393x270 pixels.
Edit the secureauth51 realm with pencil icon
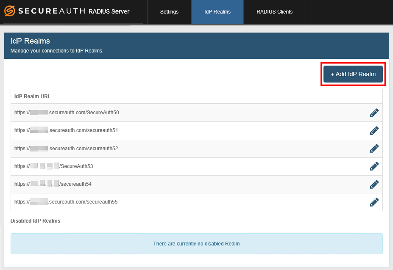(374, 131)
